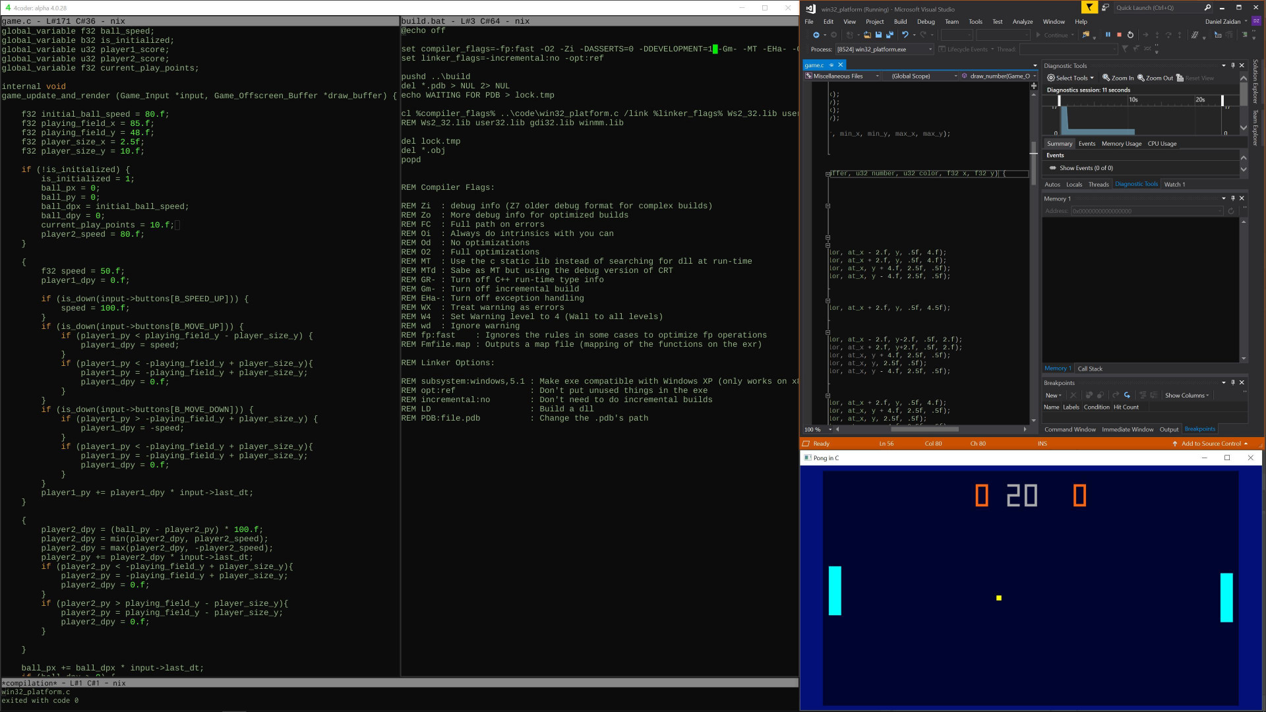Open the New breakpoint dropdown
This screenshot has height=712, width=1266.
(x=1053, y=396)
